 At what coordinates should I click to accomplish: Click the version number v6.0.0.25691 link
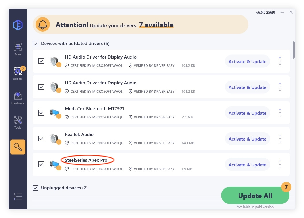(x=266, y=13)
